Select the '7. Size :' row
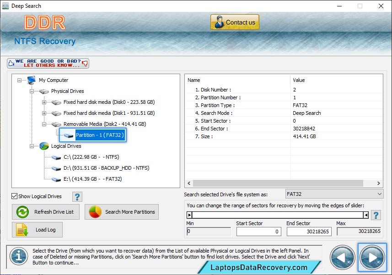This screenshot has height=275, width=392. (284, 136)
